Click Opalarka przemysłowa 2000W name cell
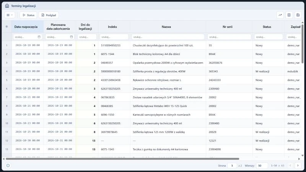 (168, 63)
